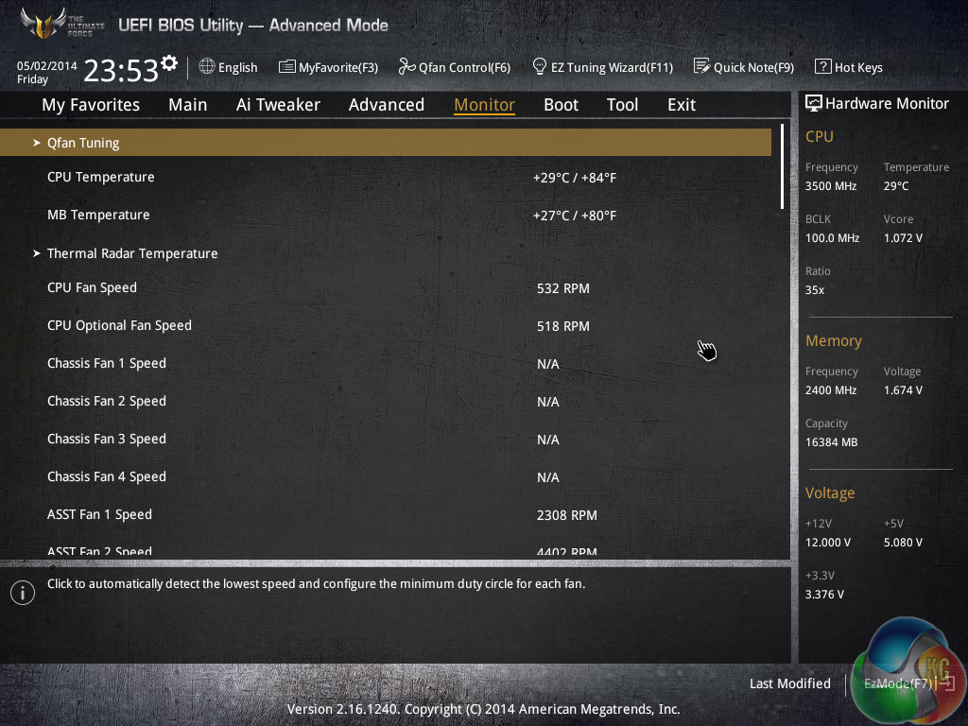The width and height of the screenshot is (968, 726).
Task: Select the Qfan Tuning row
Action: pyautogui.click(x=386, y=143)
